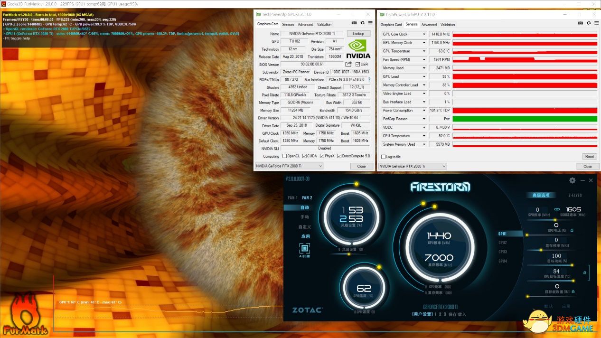Toggle the UEFI checkbox
Image resolution: width=601 pixels, height=338 pixels.
coord(357,64)
